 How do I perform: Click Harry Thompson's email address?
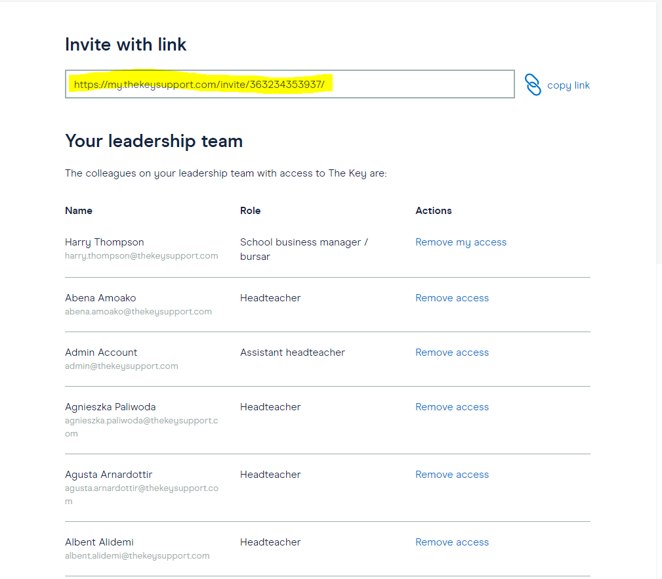click(x=142, y=256)
